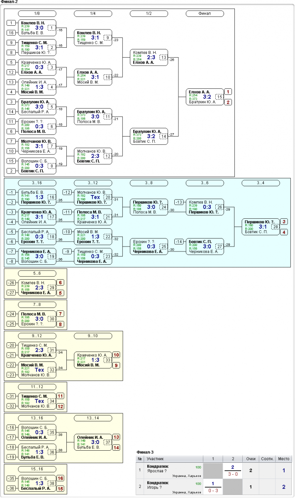Click the "Финал" round header
295x498 pixels.
pos(205,14)
